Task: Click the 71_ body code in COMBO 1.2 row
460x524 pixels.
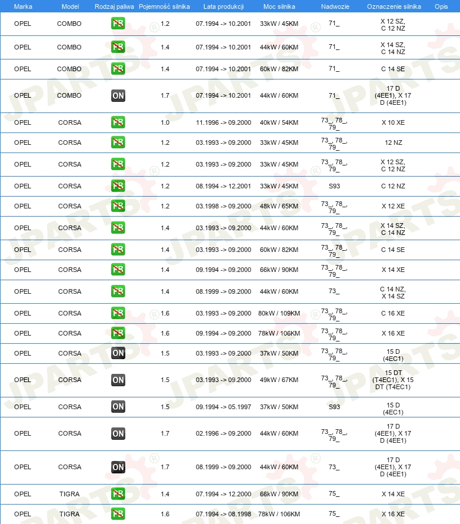Action: [334, 24]
